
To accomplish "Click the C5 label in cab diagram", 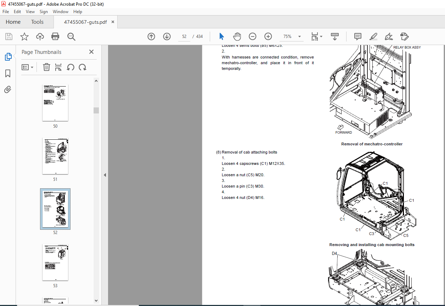I will click(406, 235).
